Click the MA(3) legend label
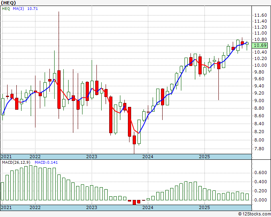 tap(18, 9)
